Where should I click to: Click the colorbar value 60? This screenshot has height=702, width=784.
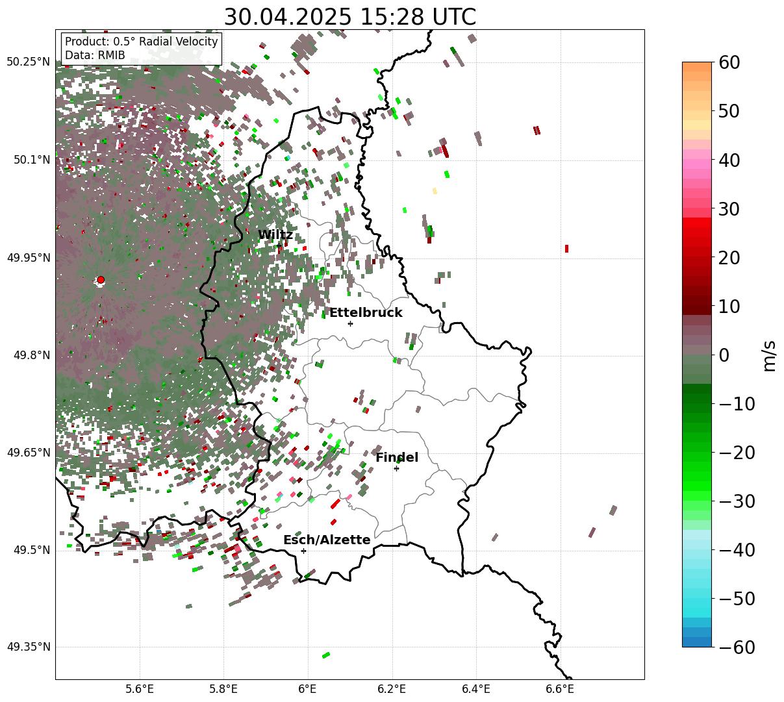point(730,62)
